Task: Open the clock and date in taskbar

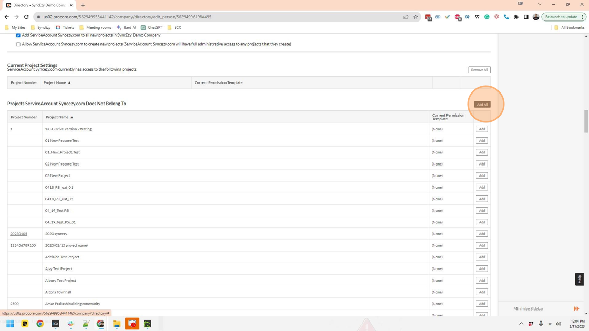Action: [577, 324]
